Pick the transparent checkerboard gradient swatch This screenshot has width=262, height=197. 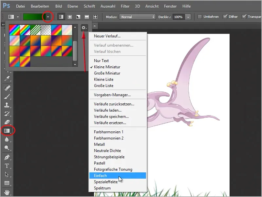click(x=46, y=30)
